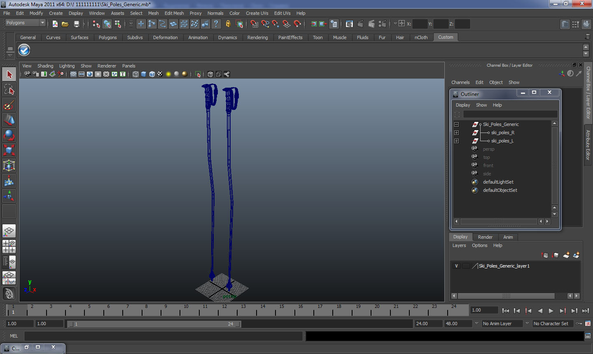Switch to single perspective view layout
The height and width of the screenshot is (354, 593).
click(9, 231)
